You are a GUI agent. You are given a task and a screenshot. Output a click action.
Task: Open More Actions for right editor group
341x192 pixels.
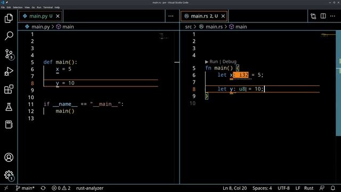[332, 16]
